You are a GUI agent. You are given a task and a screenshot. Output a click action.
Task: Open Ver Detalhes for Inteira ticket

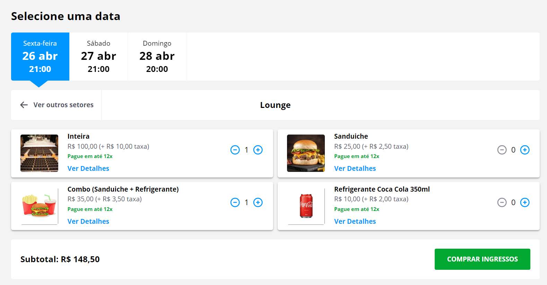click(88, 168)
